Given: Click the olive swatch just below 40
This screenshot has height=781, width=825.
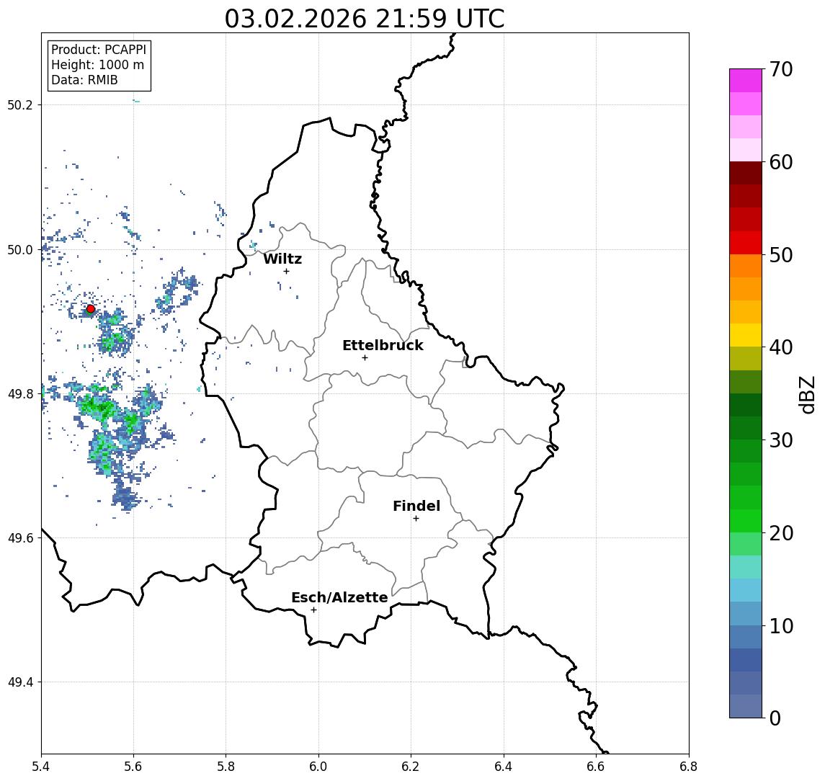Looking at the screenshot, I should point(746,358).
